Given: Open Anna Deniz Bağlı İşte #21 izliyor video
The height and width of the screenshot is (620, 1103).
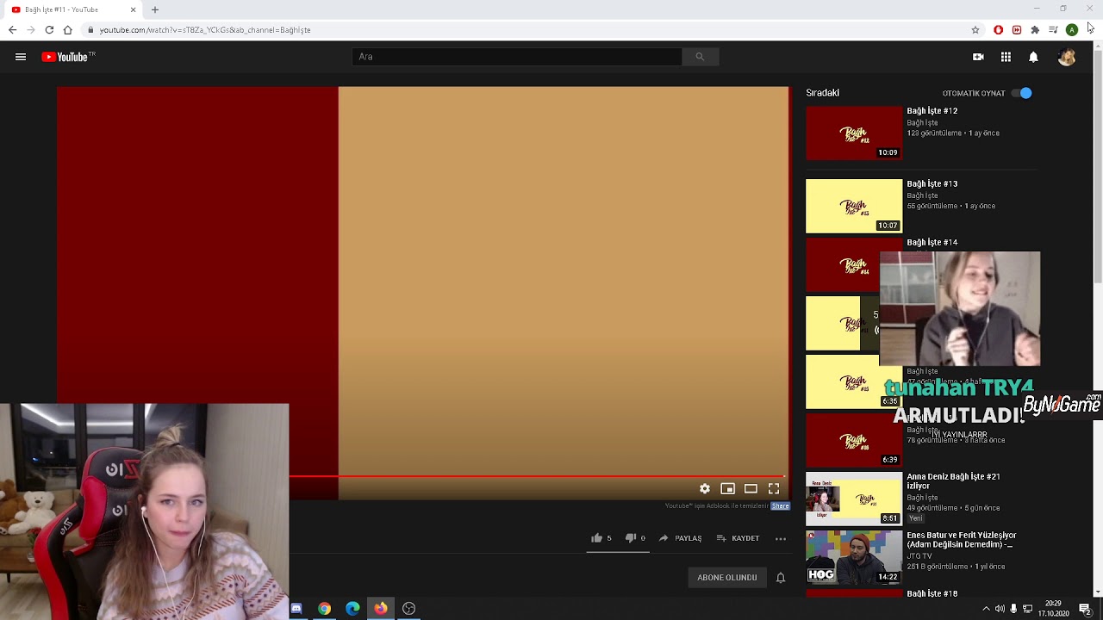Looking at the screenshot, I should coord(953,481).
